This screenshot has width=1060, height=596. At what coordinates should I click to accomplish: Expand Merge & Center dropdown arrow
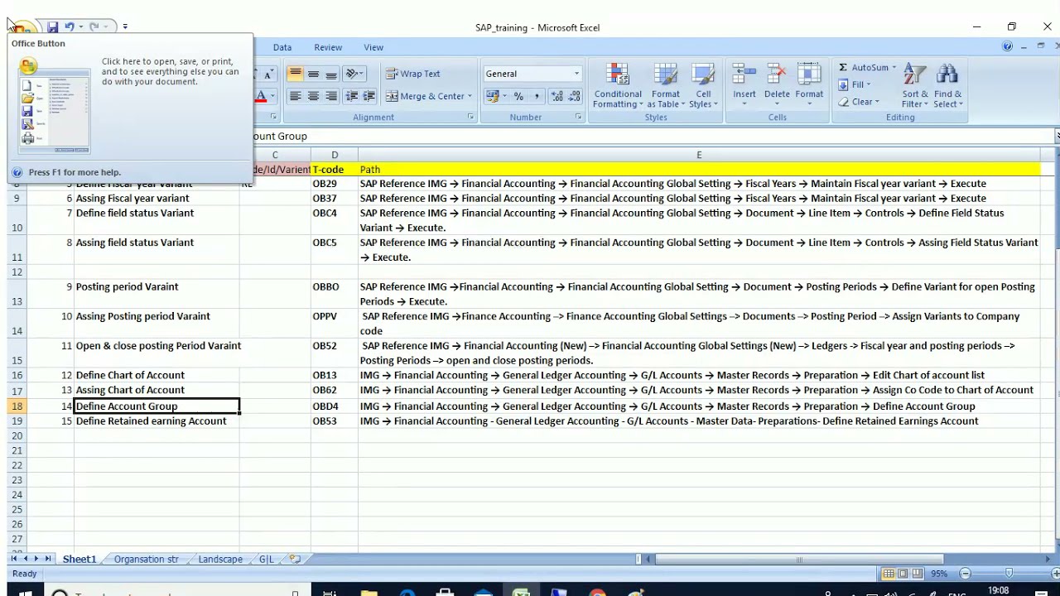point(470,96)
